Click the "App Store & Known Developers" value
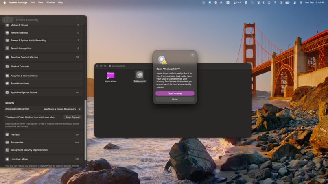Screen dimensions: 328x184 pos(59,109)
